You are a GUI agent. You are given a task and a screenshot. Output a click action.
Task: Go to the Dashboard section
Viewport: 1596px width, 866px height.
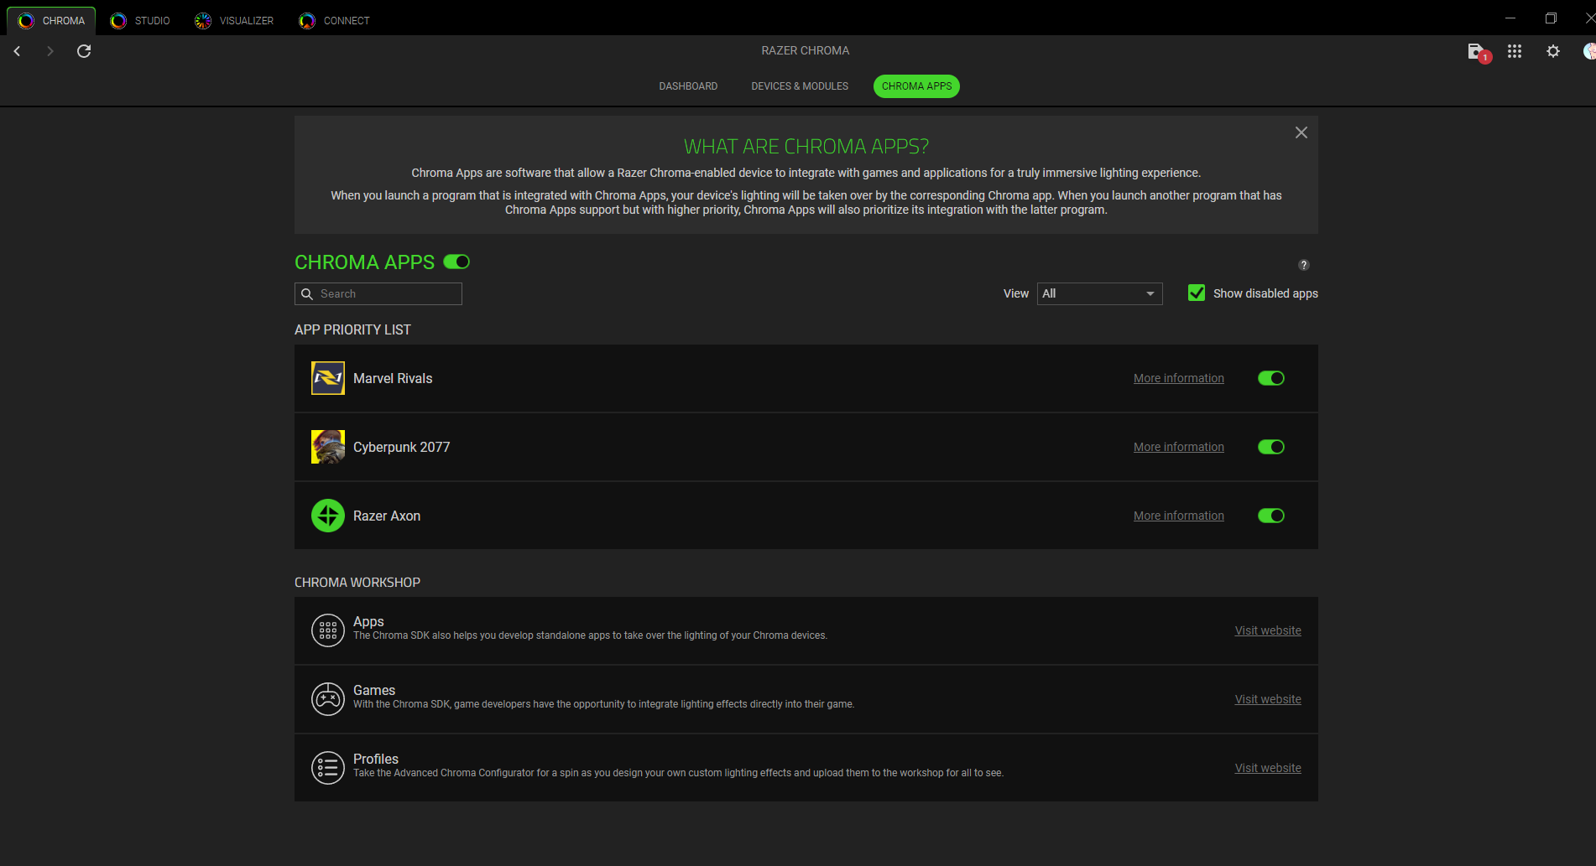pos(688,86)
